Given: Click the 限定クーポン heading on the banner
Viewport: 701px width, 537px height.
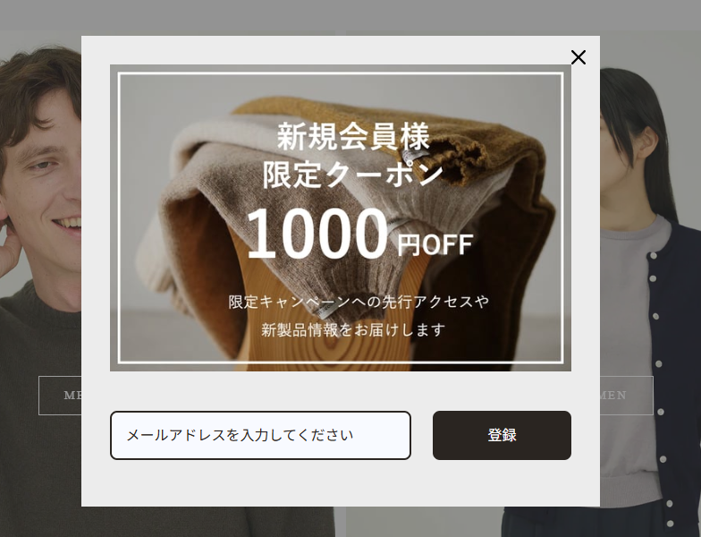Looking at the screenshot, I should (353, 175).
